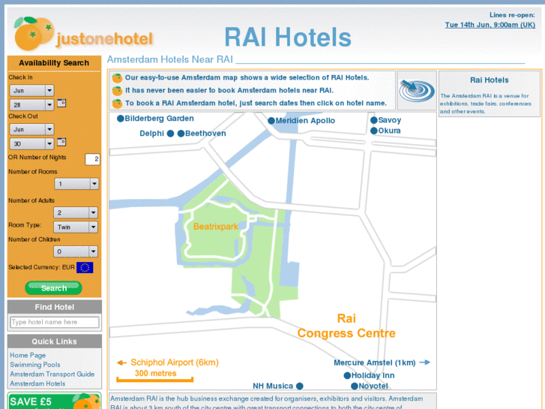Click the justonehotel orange logo
Viewport: 545px width, 409px height.
coord(83,34)
